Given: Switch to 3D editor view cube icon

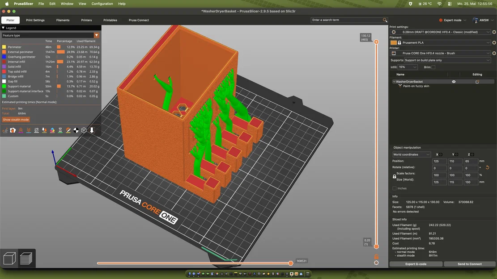Looking at the screenshot, I should coord(9,258).
